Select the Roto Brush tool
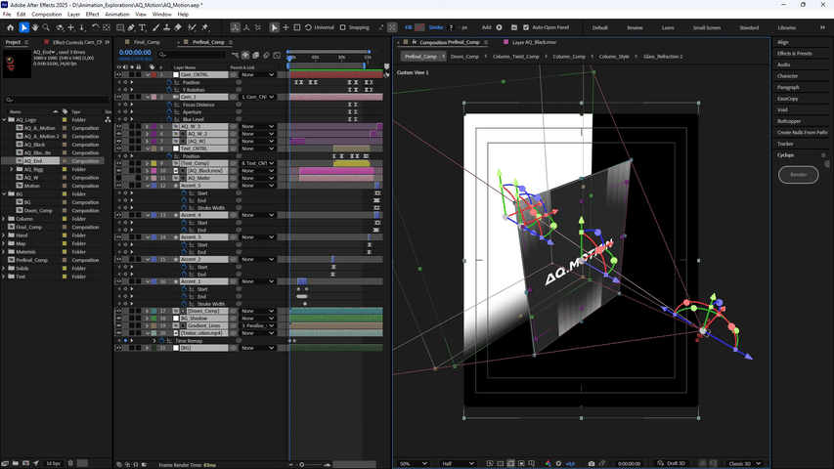 click(x=192, y=27)
